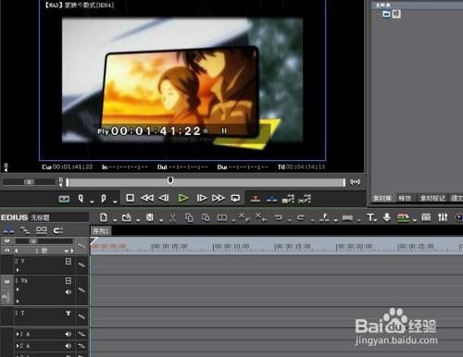Toggle the Bin window icon
Viewport: 463px width, 357px height.
(426, 217)
